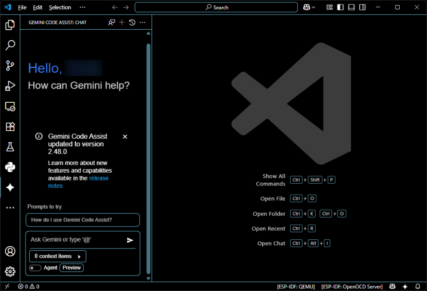
Task: Click the 'Open Folder' shortcut label
Action: click(269, 214)
